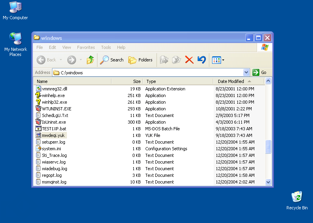313x223 pixels.
Task: Click the Move To toolbar icon
Action: 164,60
